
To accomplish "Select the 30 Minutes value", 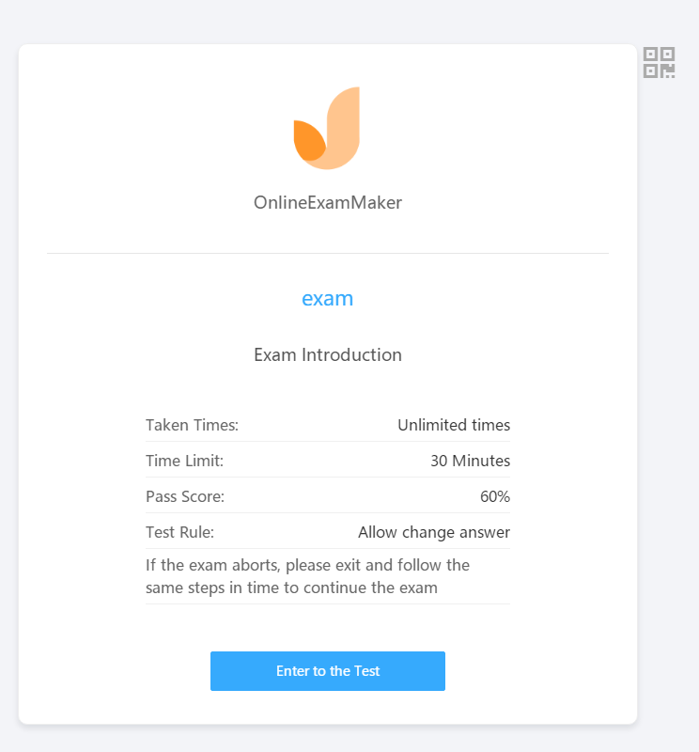I will (470, 461).
